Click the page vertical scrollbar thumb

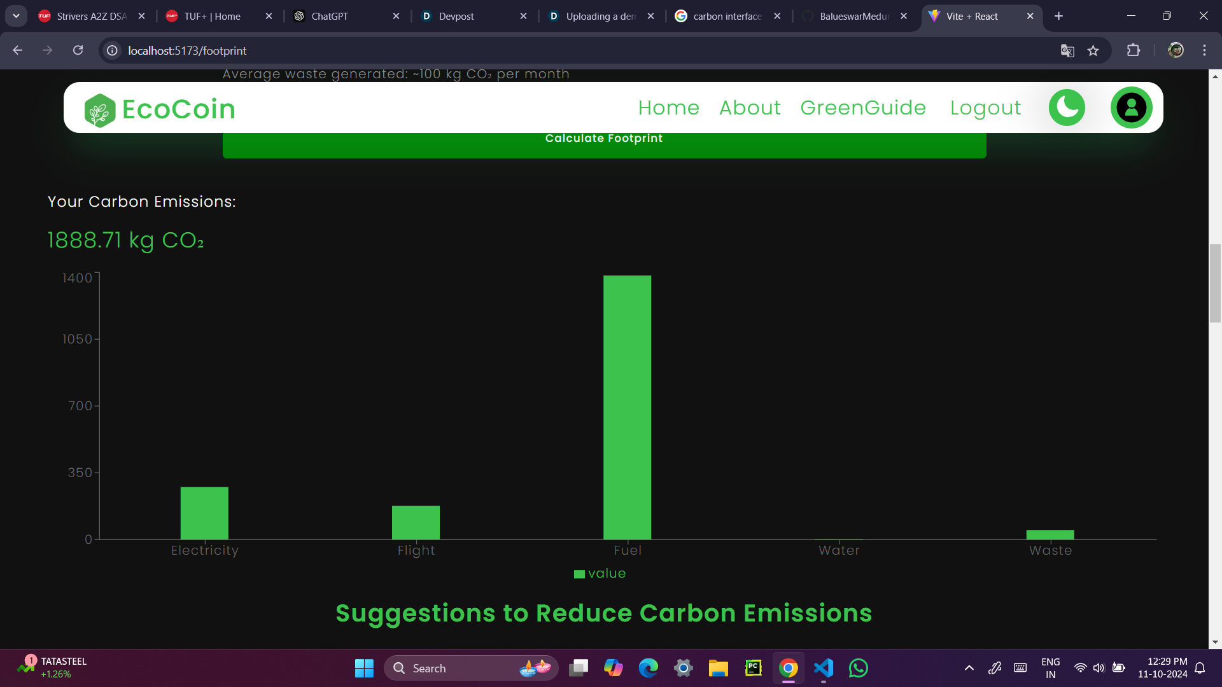pyautogui.click(x=1215, y=283)
